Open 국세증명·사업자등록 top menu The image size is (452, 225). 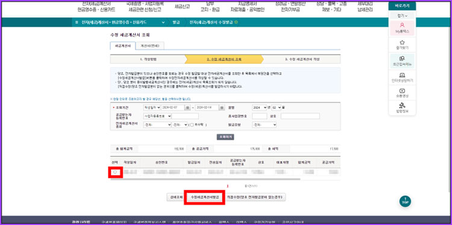click(x=145, y=7)
